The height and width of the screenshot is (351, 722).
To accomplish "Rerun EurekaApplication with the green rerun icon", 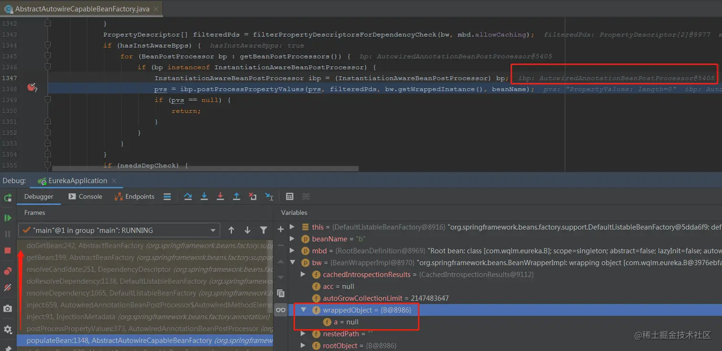I will pos(8,197).
